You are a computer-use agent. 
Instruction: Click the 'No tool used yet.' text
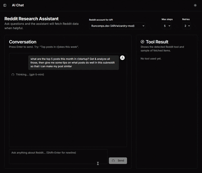(151, 59)
